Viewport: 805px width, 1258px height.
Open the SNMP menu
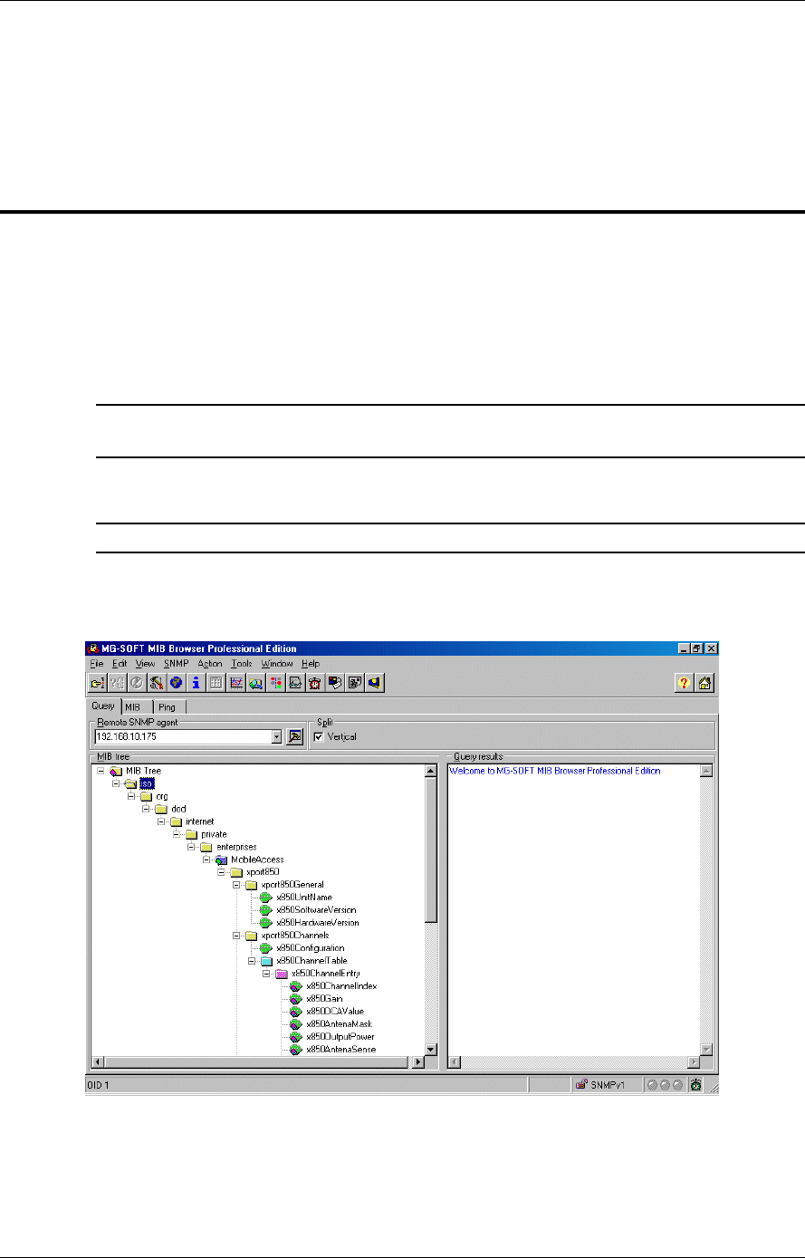coord(176,664)
